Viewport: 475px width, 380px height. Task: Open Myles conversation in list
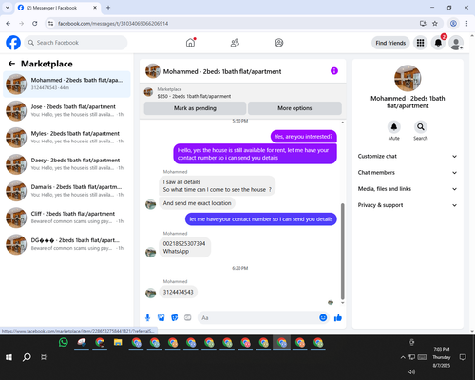click(66, 138)
